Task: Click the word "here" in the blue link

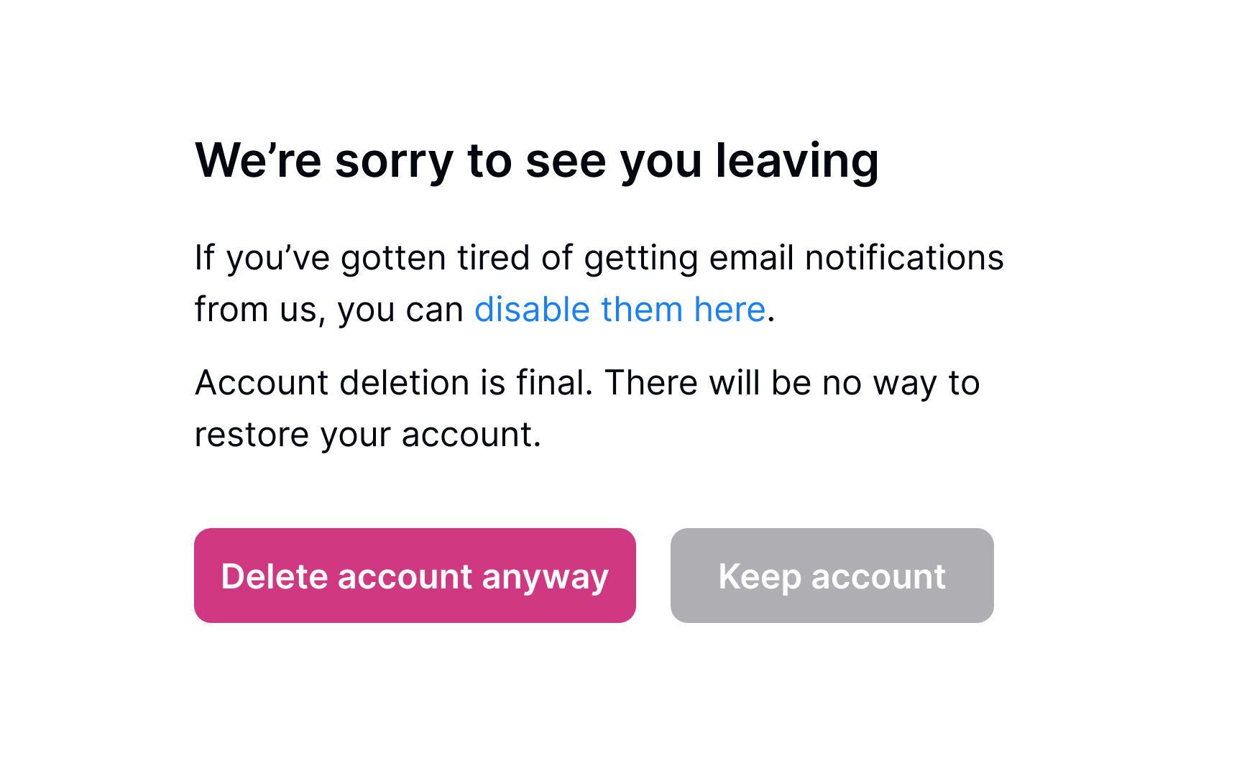Action: pyautogui.click(x=729, y=310)
